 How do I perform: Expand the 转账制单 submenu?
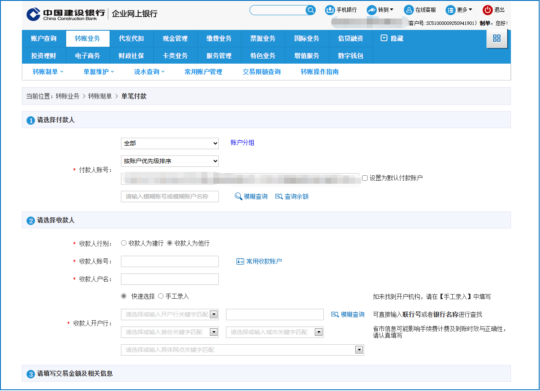(x=48, y=72)
